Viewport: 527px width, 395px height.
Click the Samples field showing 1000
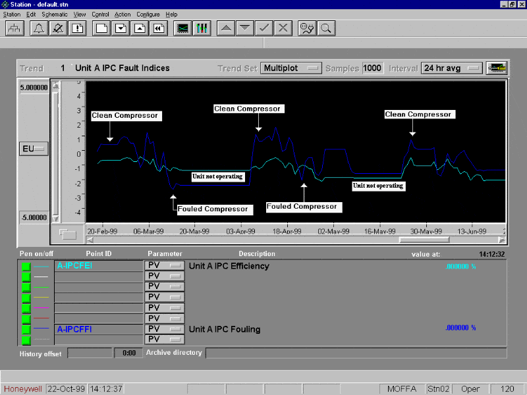coord(372,68)
